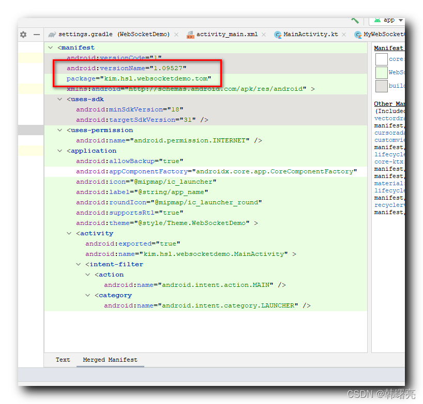
Task: Open the settings gear in tool window
Action: click(x=23, y=35)
